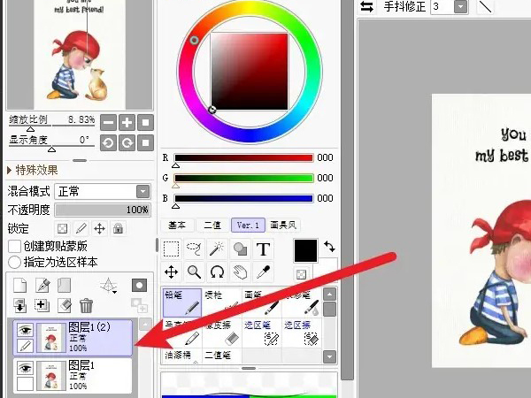Click the black foreground color swatch
The height and width of the screenshot is (398, 531).
tap(306, 250)
